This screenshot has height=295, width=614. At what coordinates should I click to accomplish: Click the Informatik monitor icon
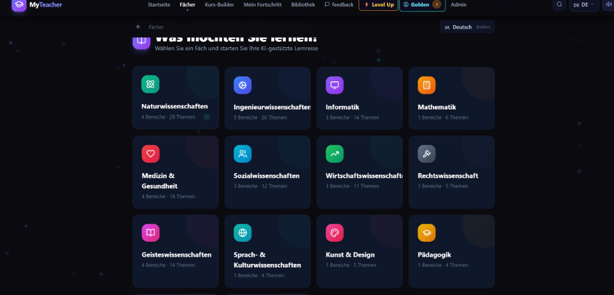tap(335, 85)
